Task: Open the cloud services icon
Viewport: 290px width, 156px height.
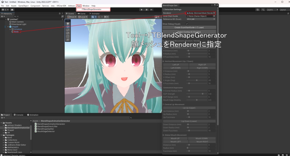Action: 12,10
